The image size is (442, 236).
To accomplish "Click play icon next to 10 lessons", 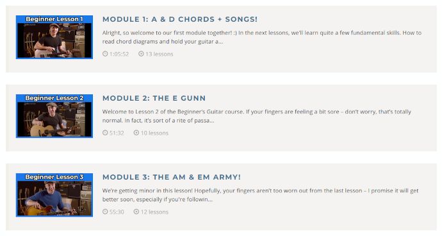I will (136, 133).
